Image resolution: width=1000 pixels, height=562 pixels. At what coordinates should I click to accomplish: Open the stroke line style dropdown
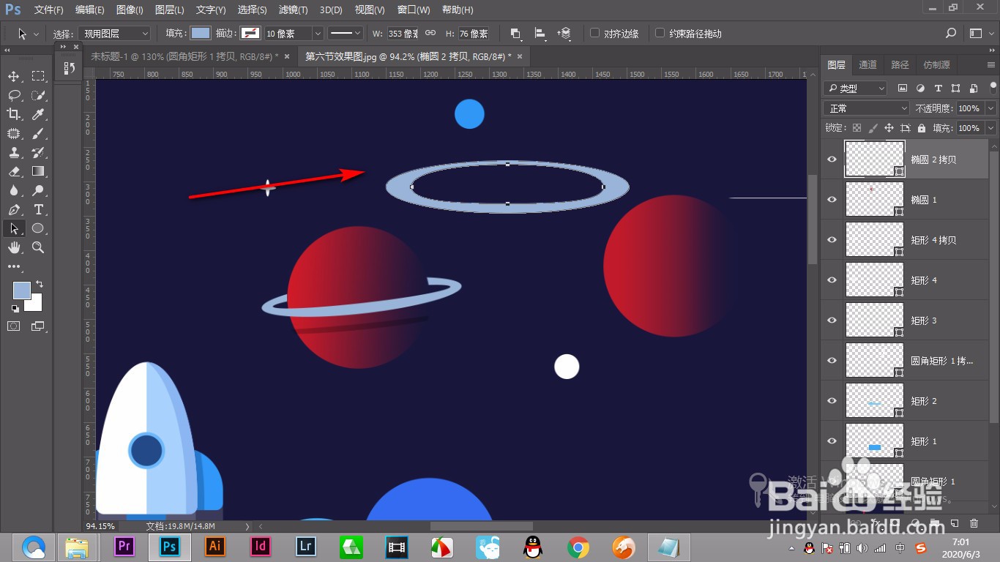click(x=346, y=34)
